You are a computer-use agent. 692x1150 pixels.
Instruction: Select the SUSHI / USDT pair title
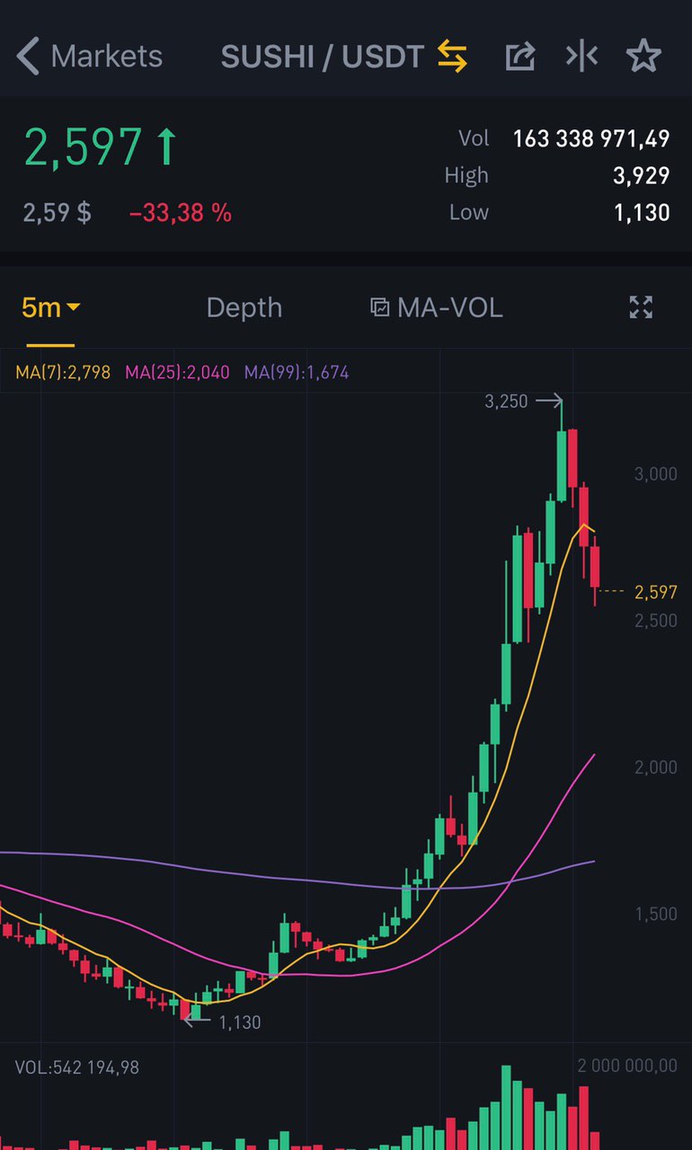[322, 57]
